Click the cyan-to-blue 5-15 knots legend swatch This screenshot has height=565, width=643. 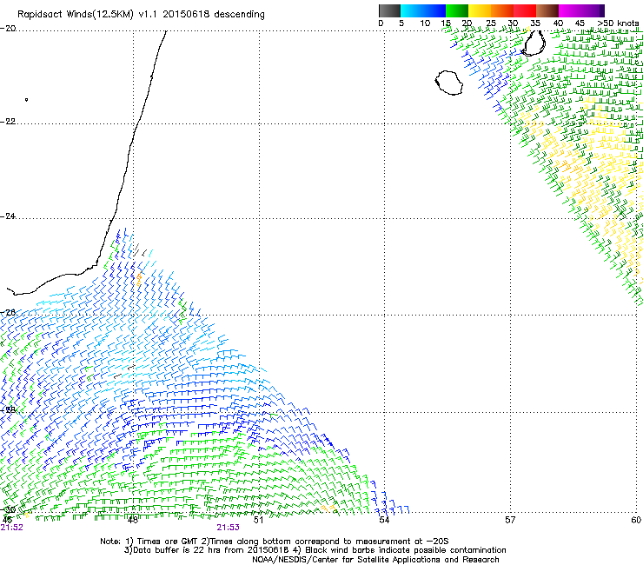click(x=423, y=10)
